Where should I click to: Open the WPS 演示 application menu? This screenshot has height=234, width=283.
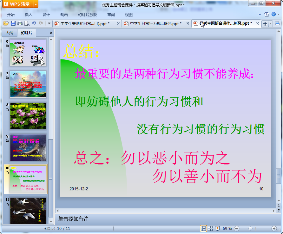[x=18, y=4]
